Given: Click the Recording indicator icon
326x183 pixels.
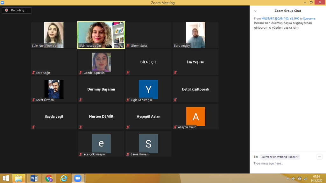Looking at the screenshot, I should (7, 11).
